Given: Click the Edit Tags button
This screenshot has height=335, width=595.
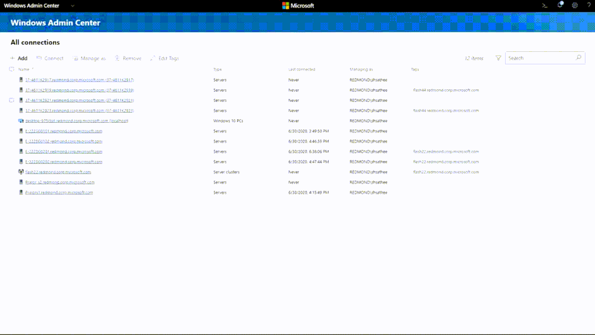Looking at the screenshot, I should 164,58.
